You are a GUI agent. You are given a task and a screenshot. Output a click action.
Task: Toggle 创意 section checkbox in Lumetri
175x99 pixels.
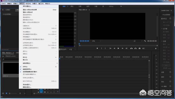pyautogui.click(x=170, y=72)
